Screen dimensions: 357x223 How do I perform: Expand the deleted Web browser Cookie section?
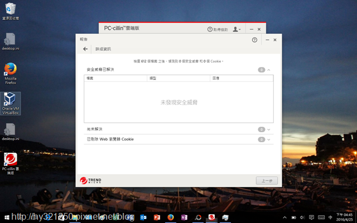[269, 139]
